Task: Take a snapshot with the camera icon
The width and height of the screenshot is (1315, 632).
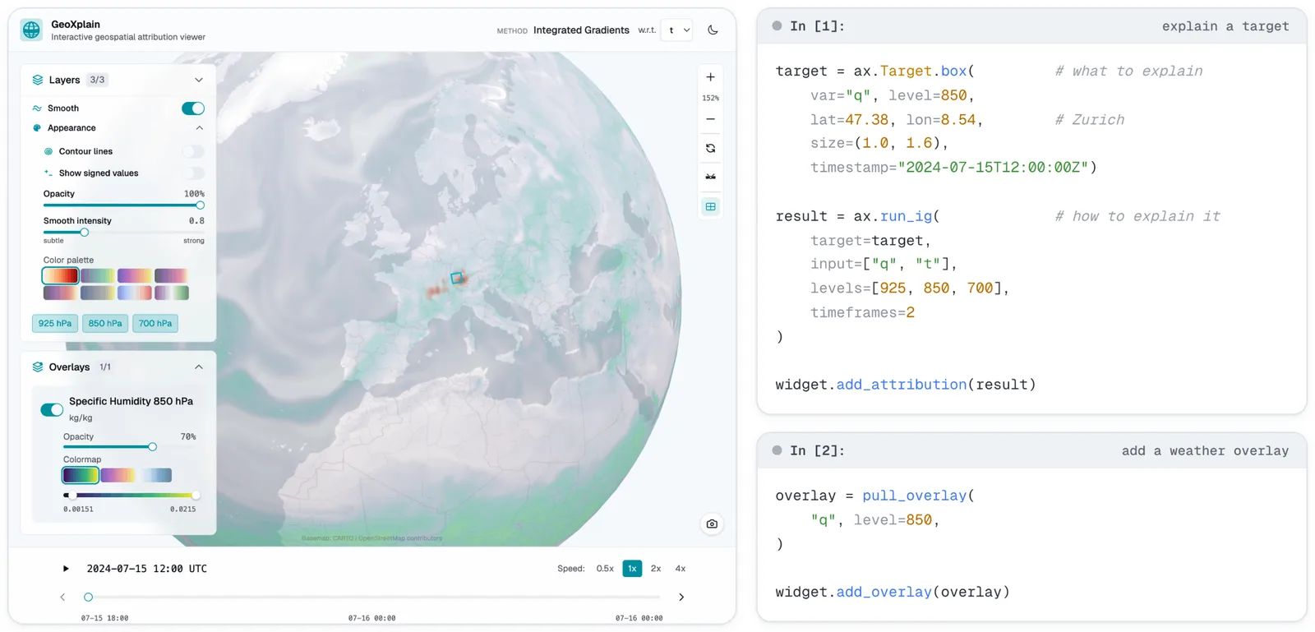Action: click(x=712, y=524)
